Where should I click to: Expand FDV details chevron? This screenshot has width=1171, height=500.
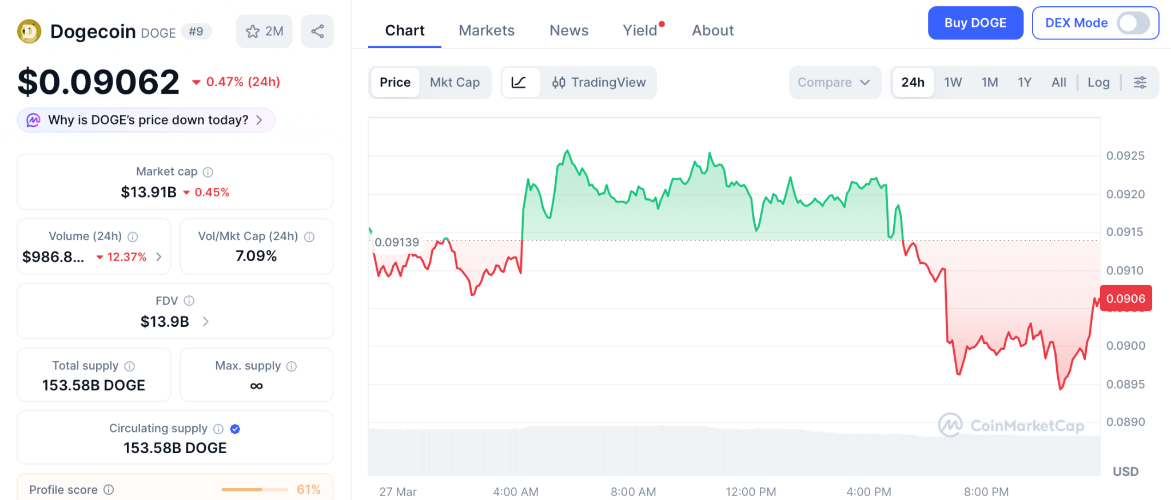206,322
